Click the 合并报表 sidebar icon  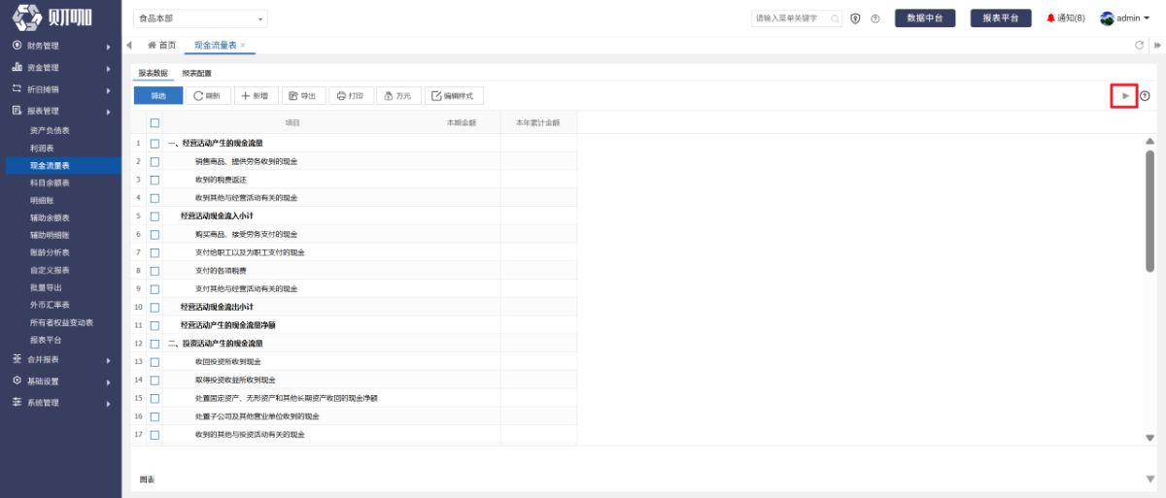tap(17, 359)
